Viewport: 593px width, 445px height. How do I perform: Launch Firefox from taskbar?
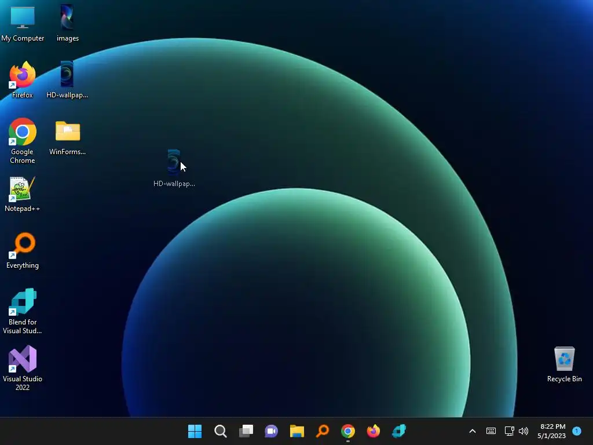click(x=374, y=431)
